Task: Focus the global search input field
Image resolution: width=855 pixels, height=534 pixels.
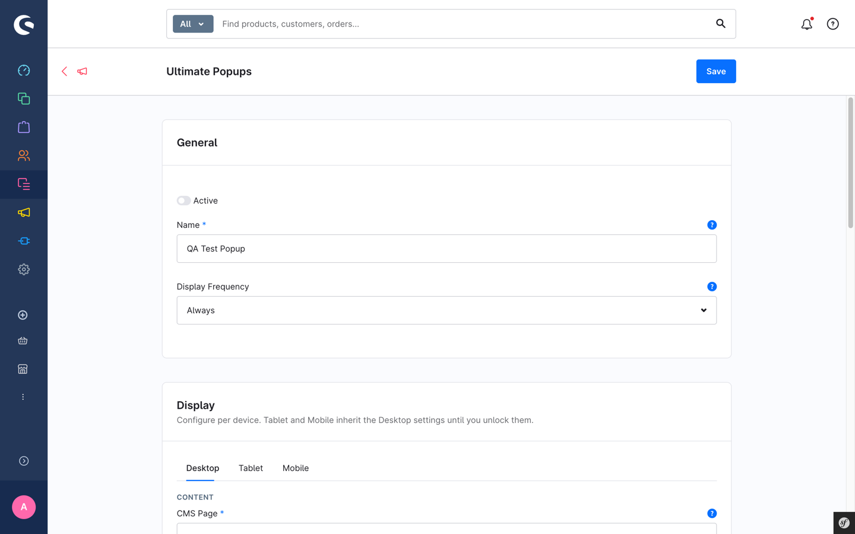Action: click(463, 24)
